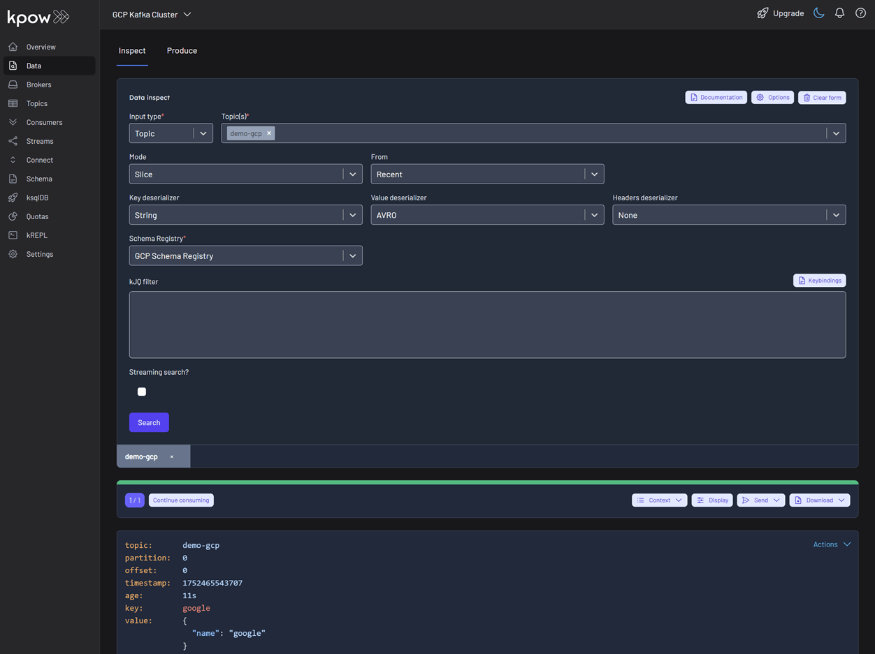Close the demo-gcp results tab
This screenshot has height=654, width=875.
(172, 457)
